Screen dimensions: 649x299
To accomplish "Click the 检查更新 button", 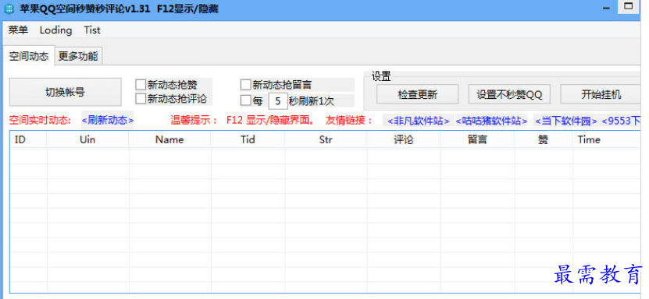I will click(417, 94).
